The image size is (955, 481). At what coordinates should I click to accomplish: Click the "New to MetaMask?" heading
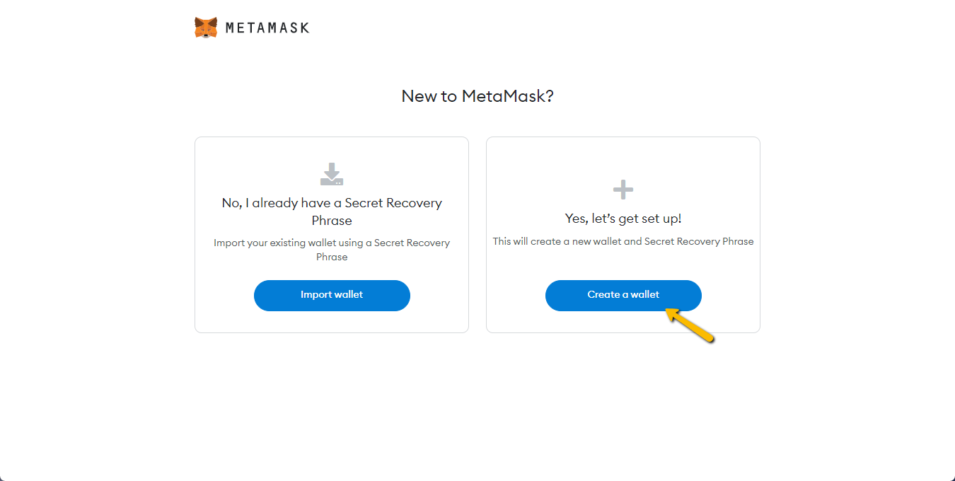(x=477, y=96)
